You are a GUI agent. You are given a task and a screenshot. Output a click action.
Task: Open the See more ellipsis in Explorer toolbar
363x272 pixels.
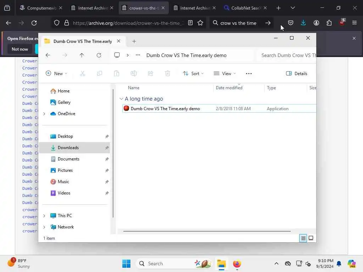[x=249, y=74]
